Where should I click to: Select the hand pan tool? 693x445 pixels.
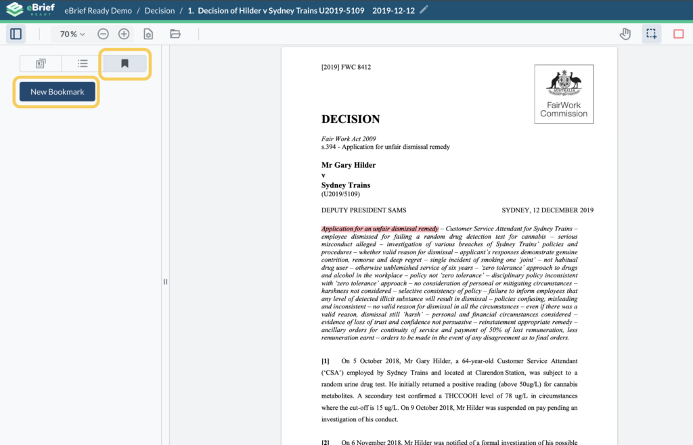click(625, 34)
